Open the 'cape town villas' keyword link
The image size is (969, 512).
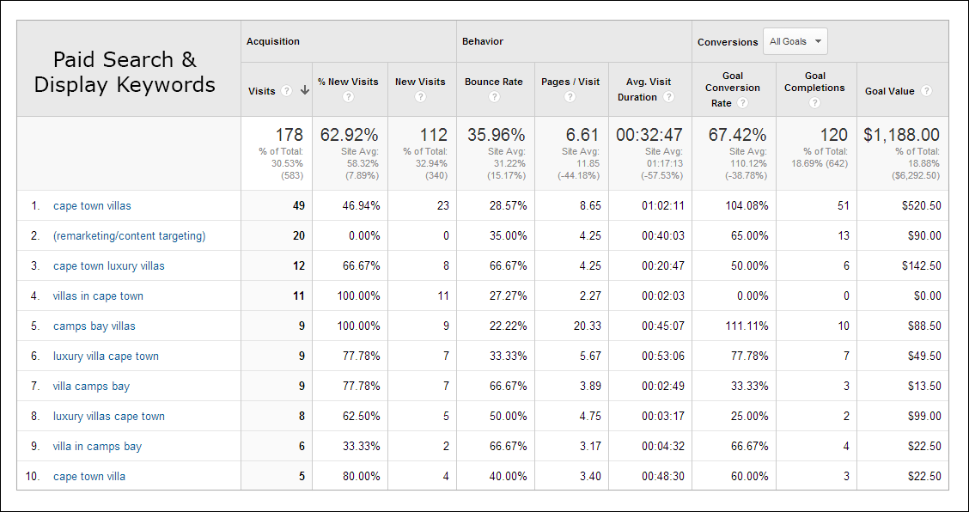(x=92, y=206)
